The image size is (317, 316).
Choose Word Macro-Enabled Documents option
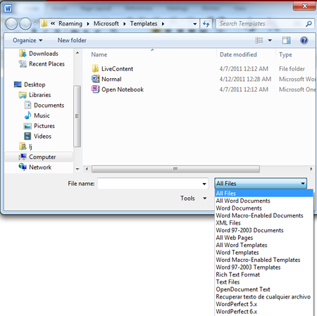point(264,215)
